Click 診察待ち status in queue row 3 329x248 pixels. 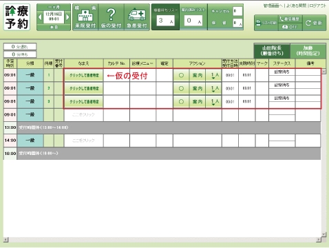(282, 98)
